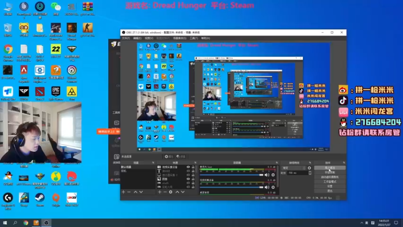Open the Edit (编辑) menu in OBS

click(137, 38)
